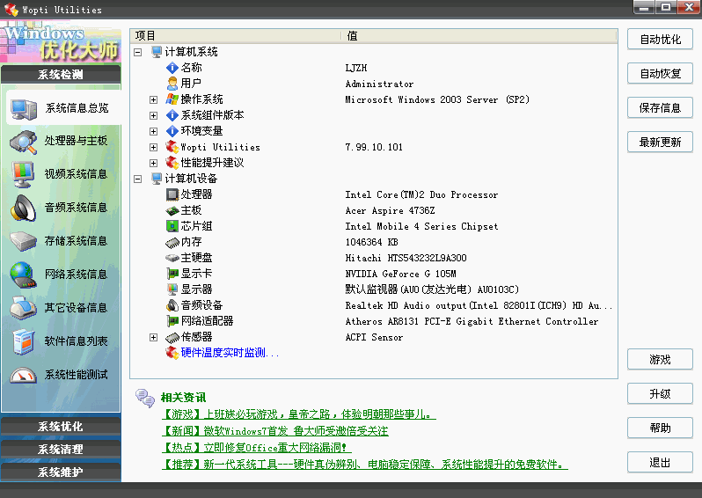702x498 pixels.
Task: Open 软件信息列表 icon
Action: tap(23, 341)
